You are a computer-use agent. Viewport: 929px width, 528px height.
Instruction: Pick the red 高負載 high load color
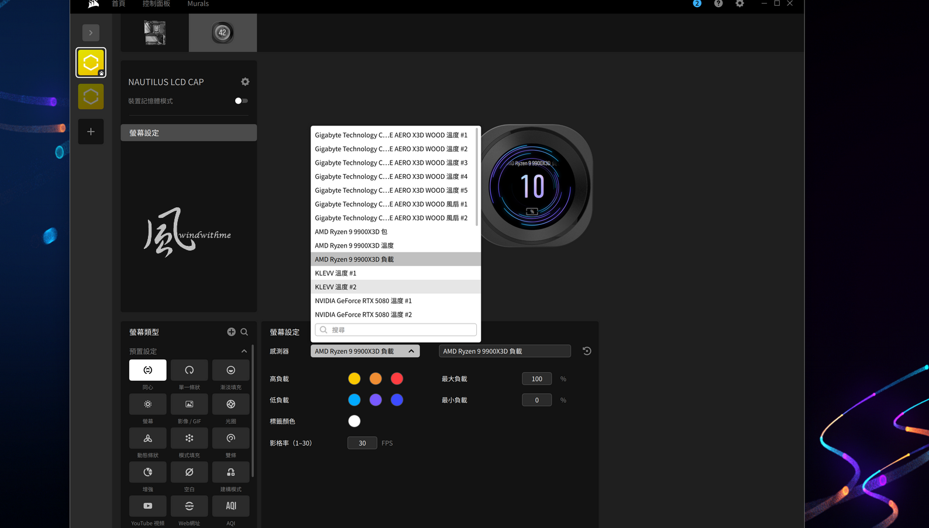[x=397, y=378]
